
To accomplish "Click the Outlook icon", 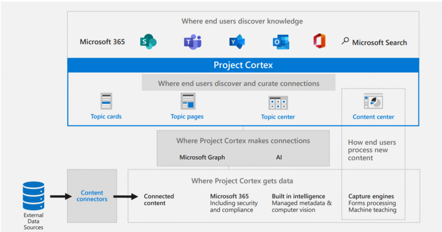I will [x=281, y=42].
